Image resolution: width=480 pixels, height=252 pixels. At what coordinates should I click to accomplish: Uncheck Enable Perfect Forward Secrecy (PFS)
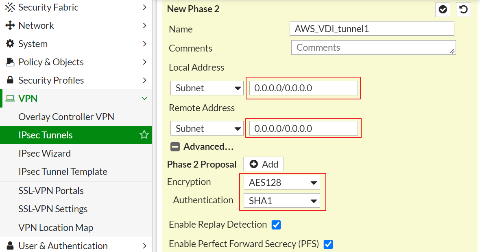[x=328, y=244]
